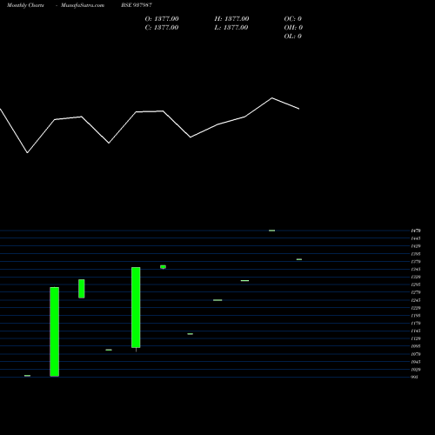Click the top price axis label 1470
The image size is (435, 435).
coord(416,231)
